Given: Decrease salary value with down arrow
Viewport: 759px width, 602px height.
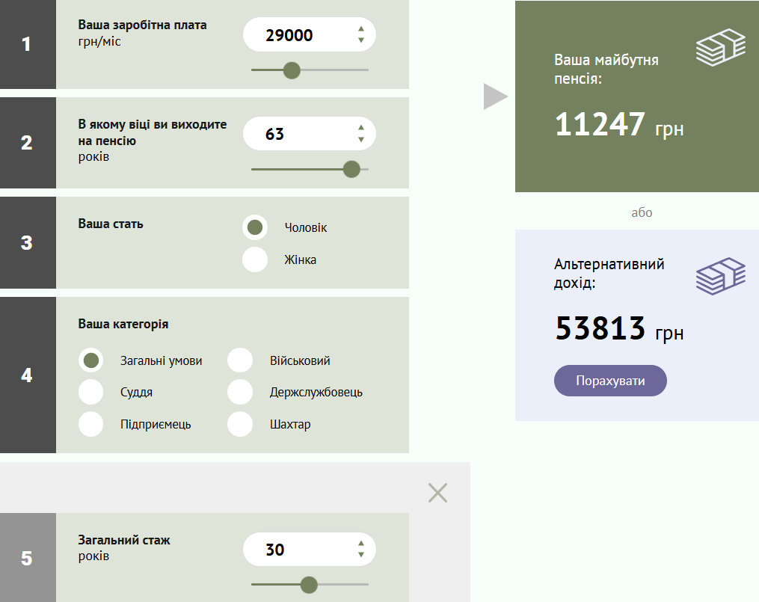Looking at the screenshot, I should pyautogui.click(x=361, y=40).
